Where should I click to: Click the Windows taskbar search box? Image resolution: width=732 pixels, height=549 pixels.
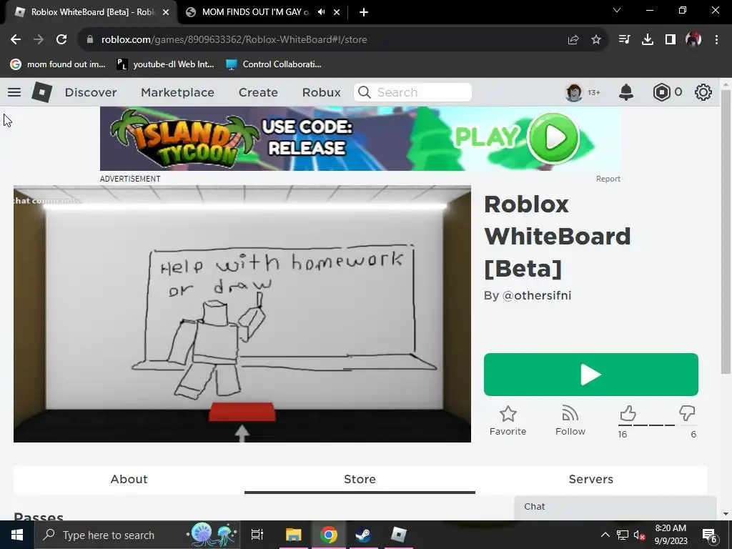[137, 535]
